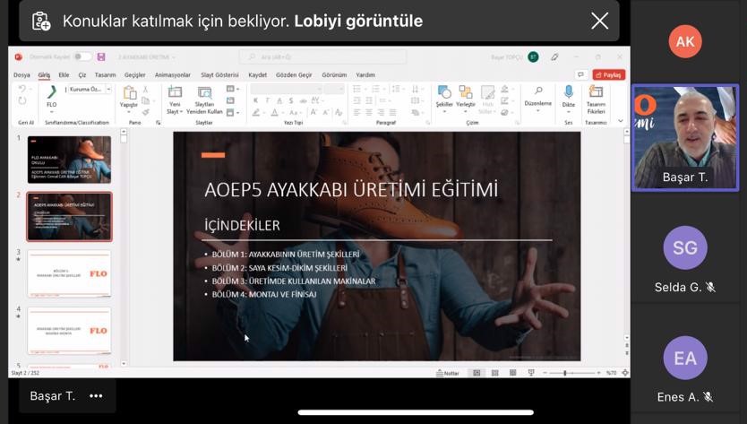Open Tasarım Fikirleri designer
Screen dimensions: 747x424
tap(596, 98)
